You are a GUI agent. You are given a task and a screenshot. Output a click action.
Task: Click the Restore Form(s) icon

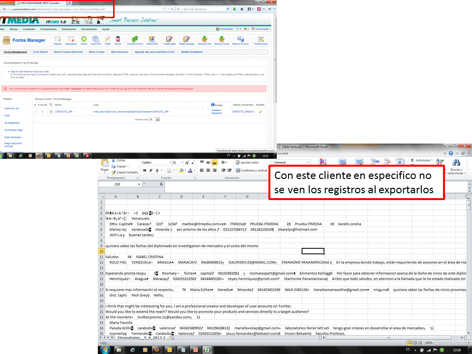240,40
